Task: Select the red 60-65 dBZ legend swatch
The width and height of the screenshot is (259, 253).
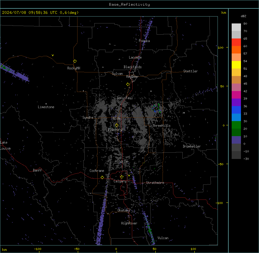Action: coord(236,42)
